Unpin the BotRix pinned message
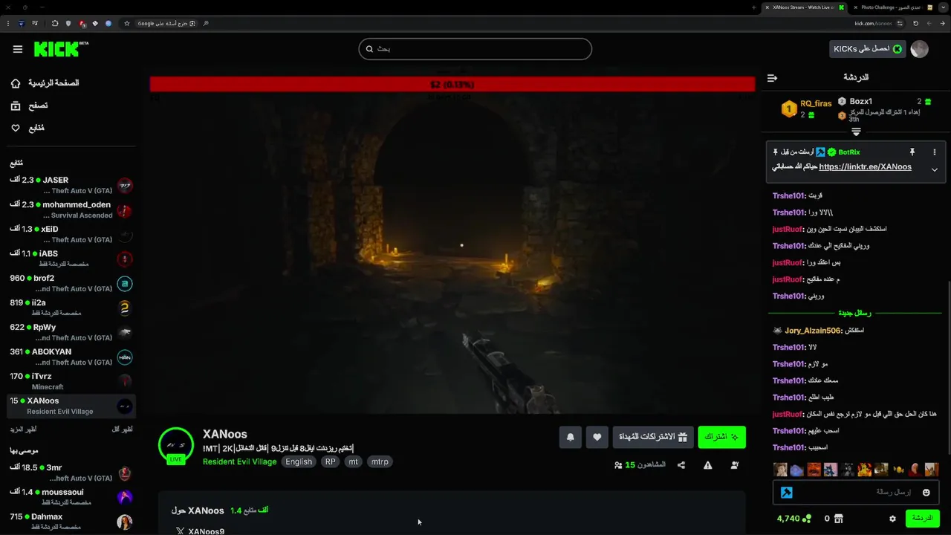 pos(912,152)
